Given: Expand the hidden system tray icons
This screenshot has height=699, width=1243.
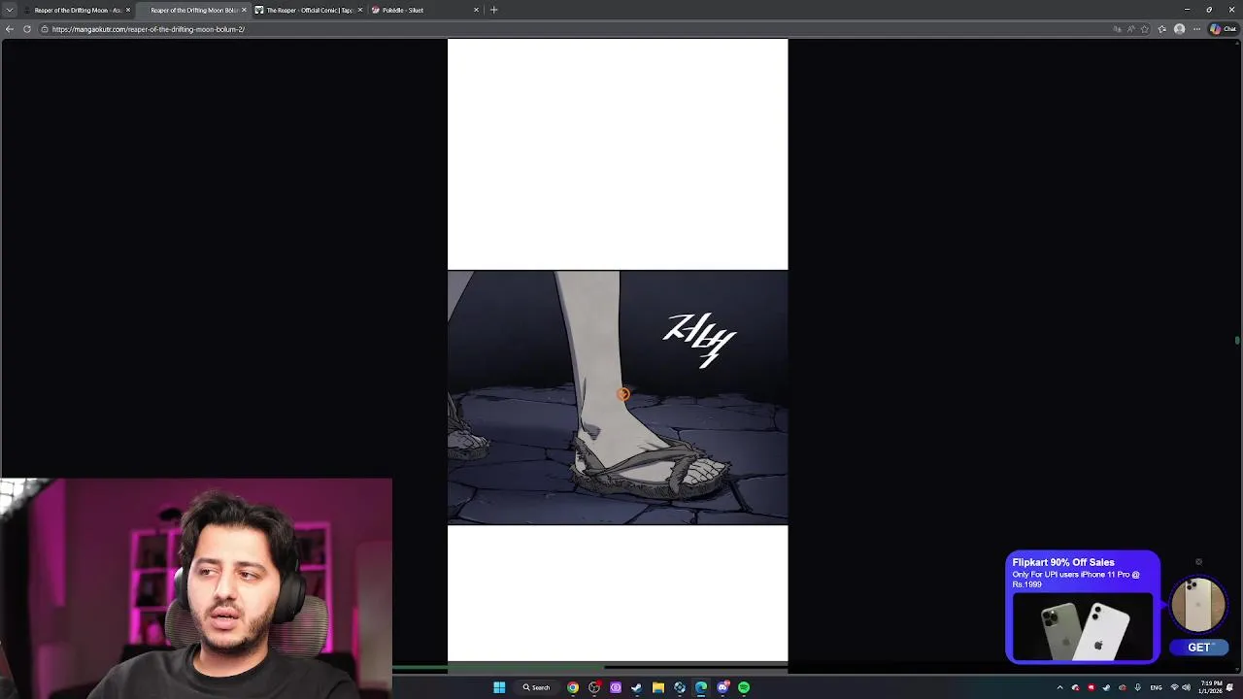Looking at the screenshot, I should coord(1059,687).
